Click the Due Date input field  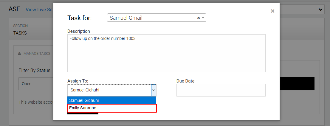pos(221,90)
